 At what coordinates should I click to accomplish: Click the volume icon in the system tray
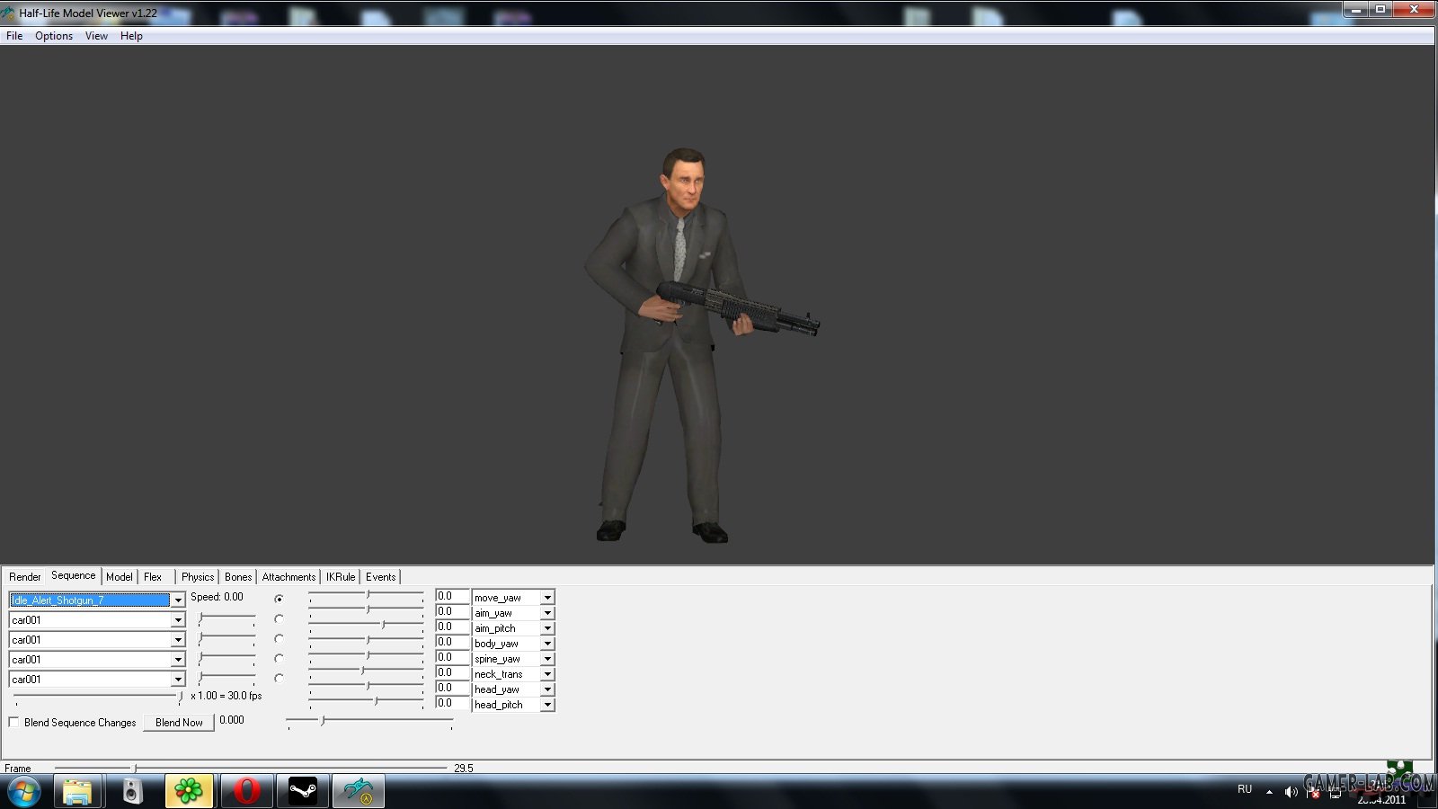1291,791
